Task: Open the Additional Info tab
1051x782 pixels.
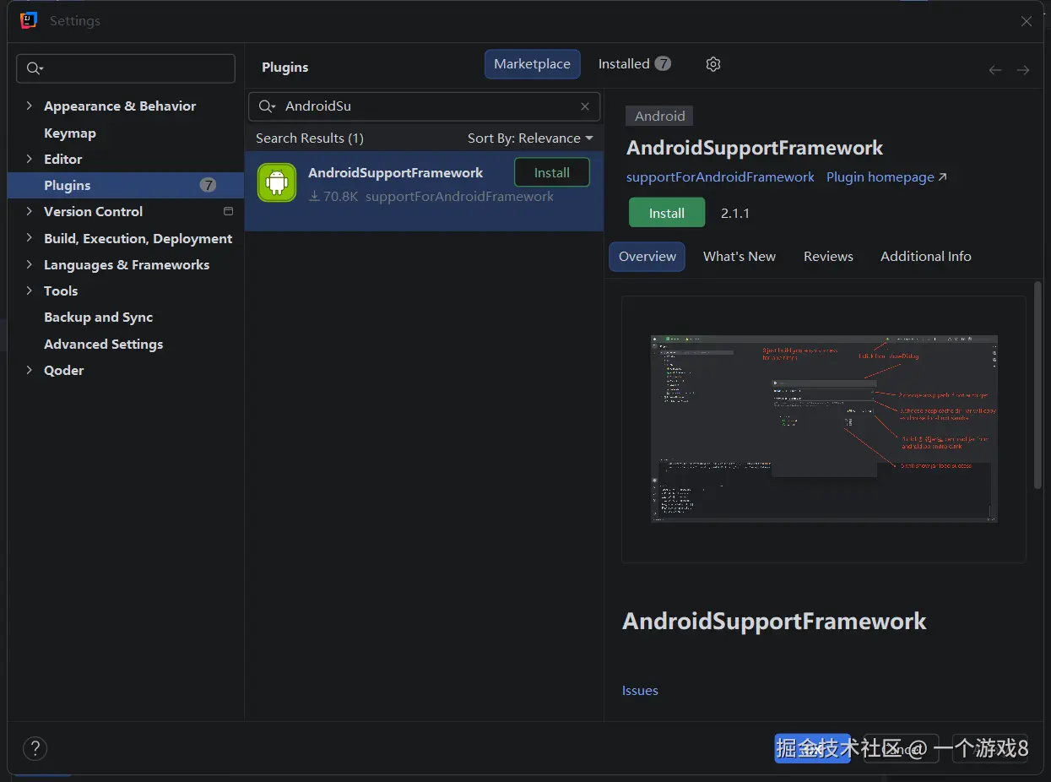Action: click(925, 257)
